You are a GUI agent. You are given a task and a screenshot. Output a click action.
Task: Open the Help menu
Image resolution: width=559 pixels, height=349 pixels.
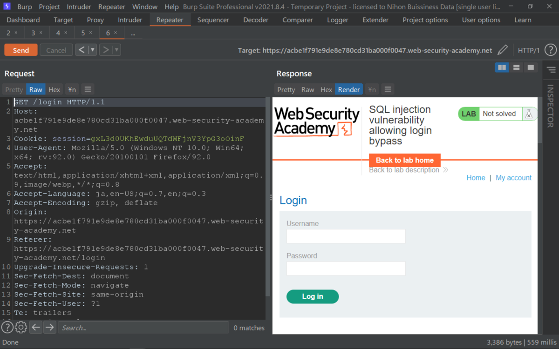coord(171,7)
